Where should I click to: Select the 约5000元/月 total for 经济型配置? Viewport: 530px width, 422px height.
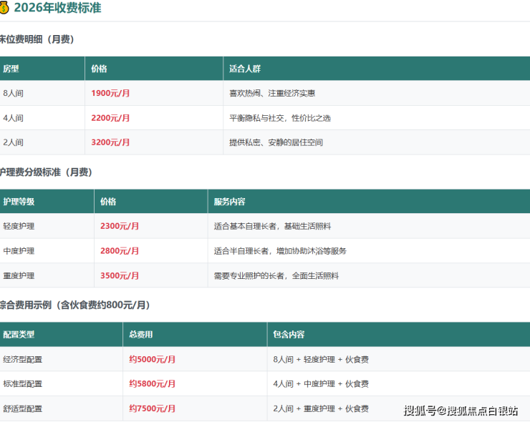click(152, 359)
